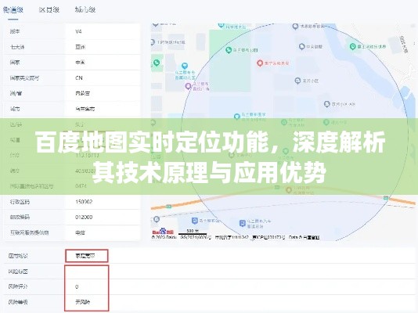
Task: Click the blue bus station icon at the map bottom
Action: click(x=243, y=223)
